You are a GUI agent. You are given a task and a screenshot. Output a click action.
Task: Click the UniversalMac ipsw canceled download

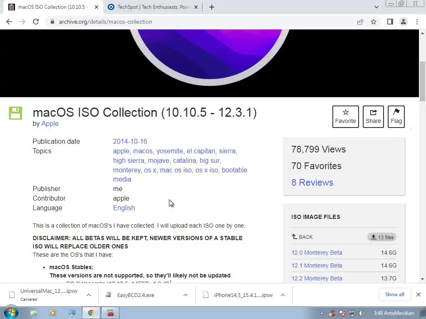(49, 294)
